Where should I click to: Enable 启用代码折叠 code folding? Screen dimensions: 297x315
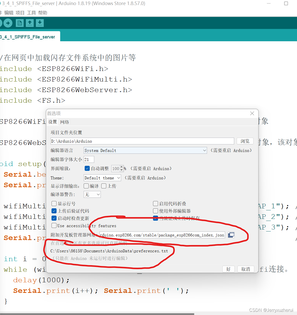(156, 204)
